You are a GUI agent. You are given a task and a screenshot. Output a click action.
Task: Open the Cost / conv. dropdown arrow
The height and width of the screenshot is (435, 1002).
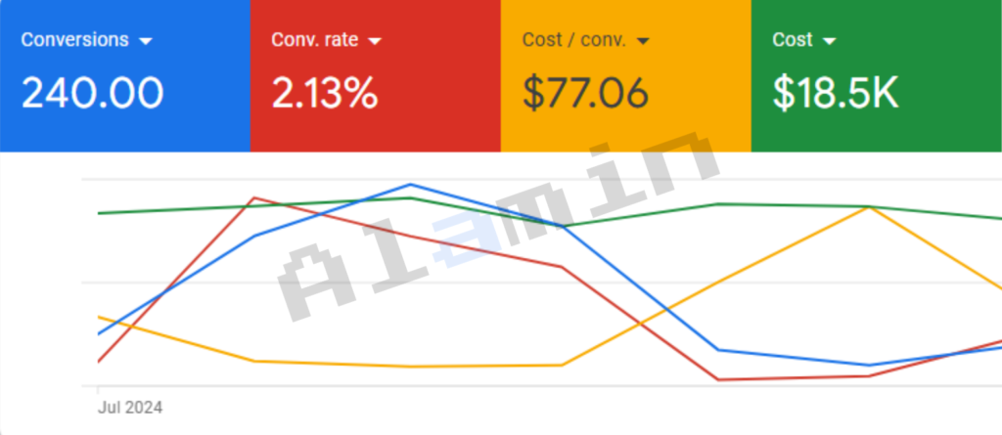[643, 41]
